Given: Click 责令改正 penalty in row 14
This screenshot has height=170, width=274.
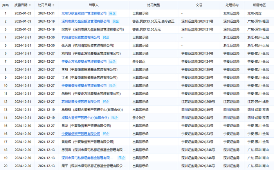Looking at the screenshot, I should (139, 118).
